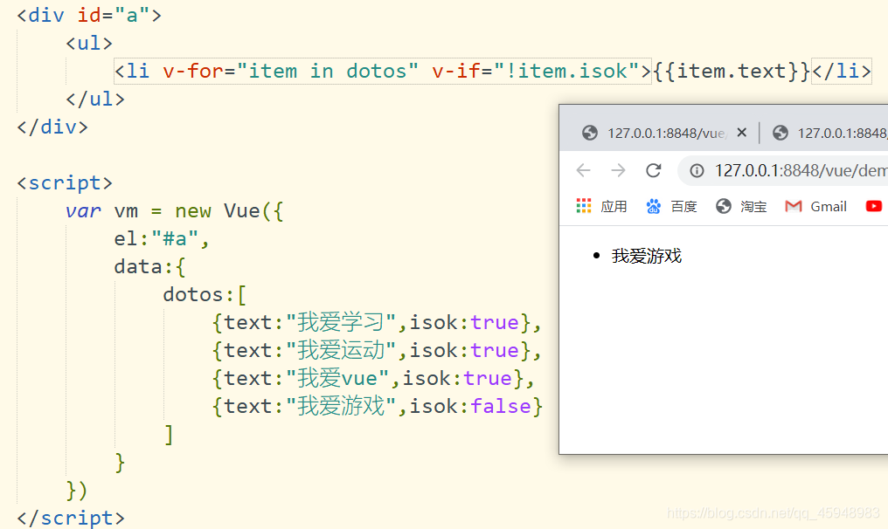Click the data:{ line
888x529 pixels.
[149, 266]
